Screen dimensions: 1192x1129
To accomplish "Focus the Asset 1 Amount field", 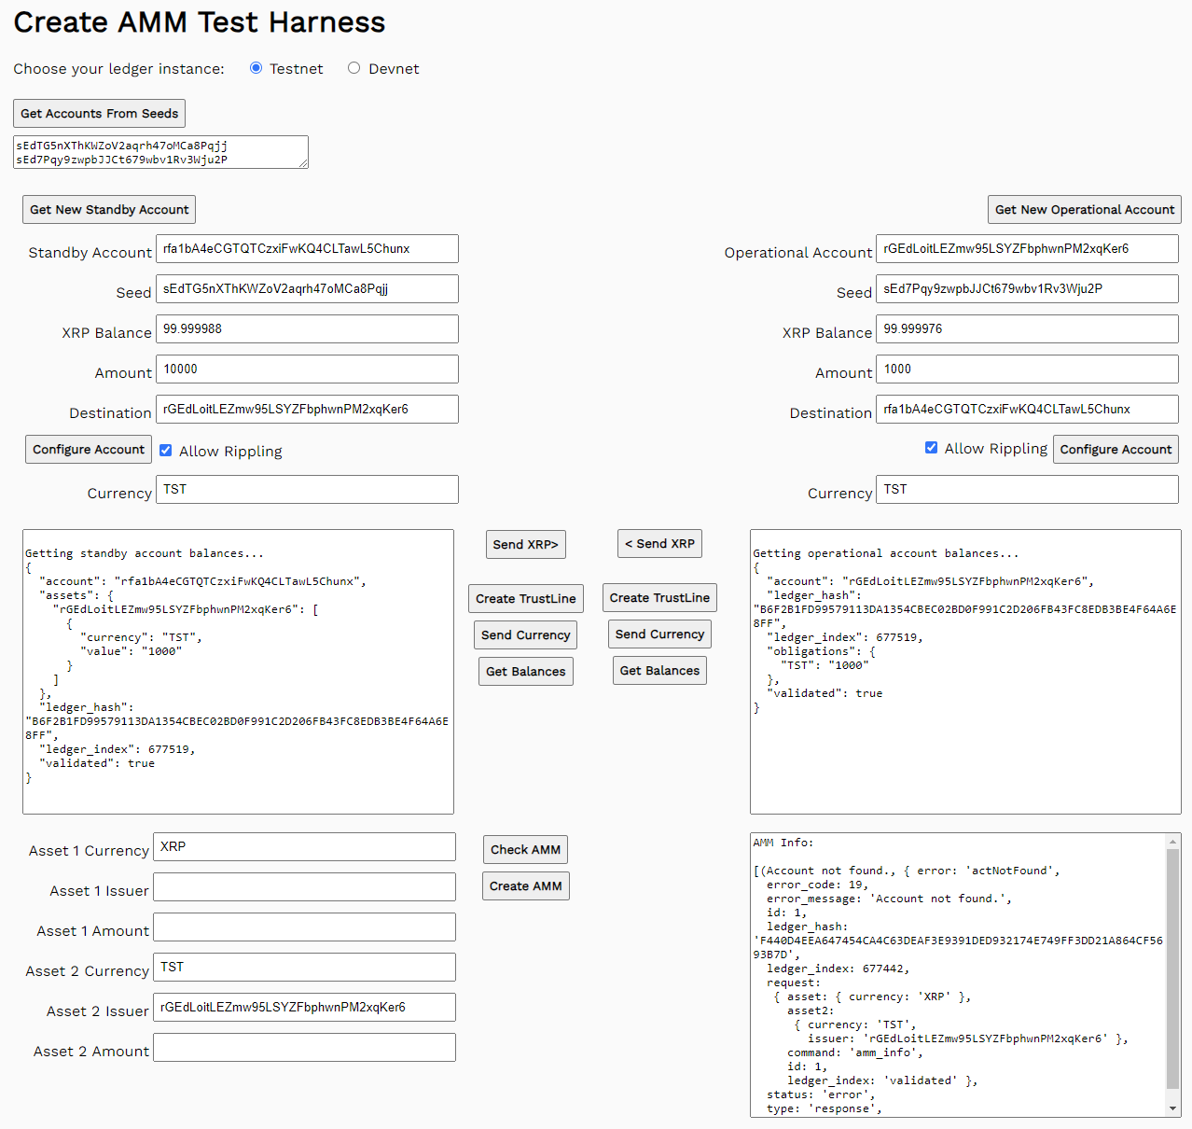I will (x=304, y=927).
